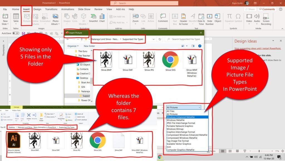This screenshot has height=161, width=285.
Task: Select Shiva BMP file in dialog
Action: [x=106, y=61]
